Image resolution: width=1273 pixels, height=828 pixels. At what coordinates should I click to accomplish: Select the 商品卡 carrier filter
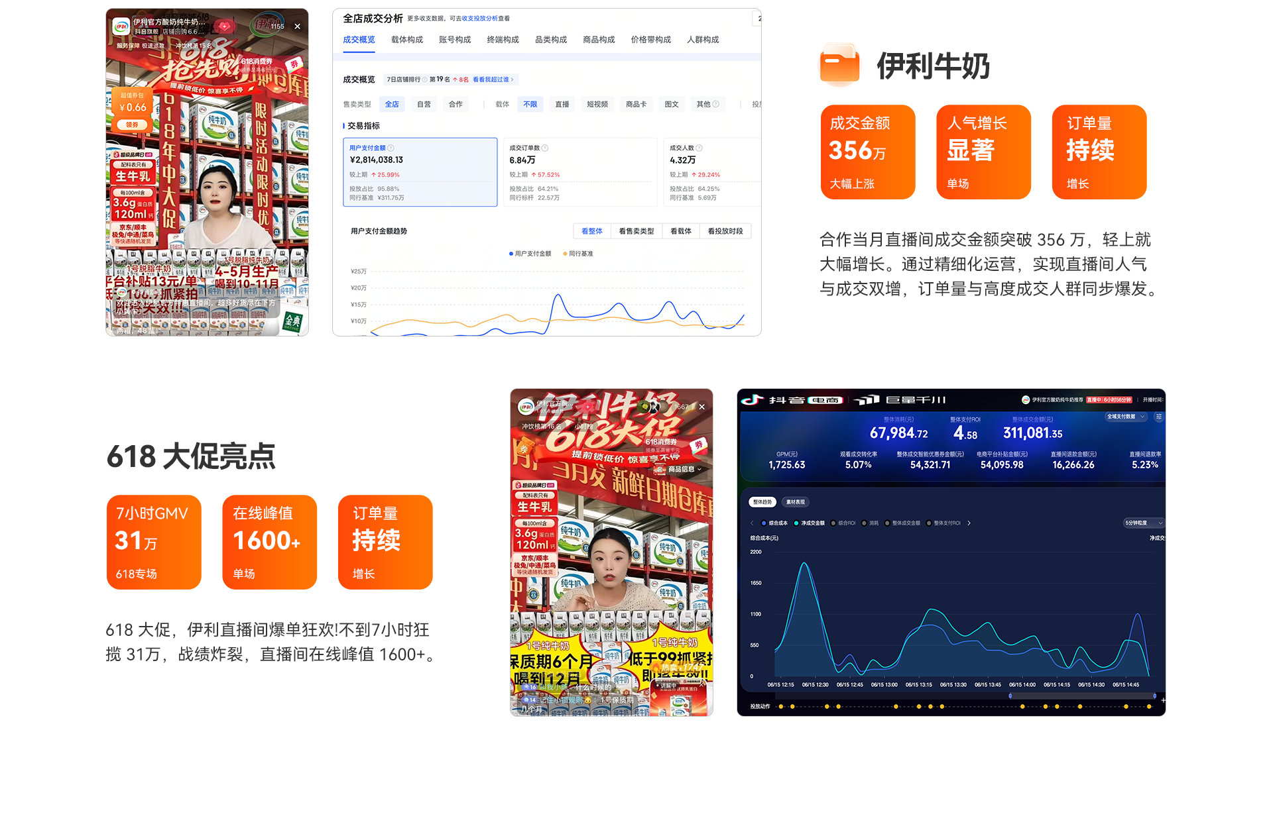click(636, 104)
